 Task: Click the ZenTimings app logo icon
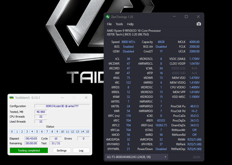[108, 17]
